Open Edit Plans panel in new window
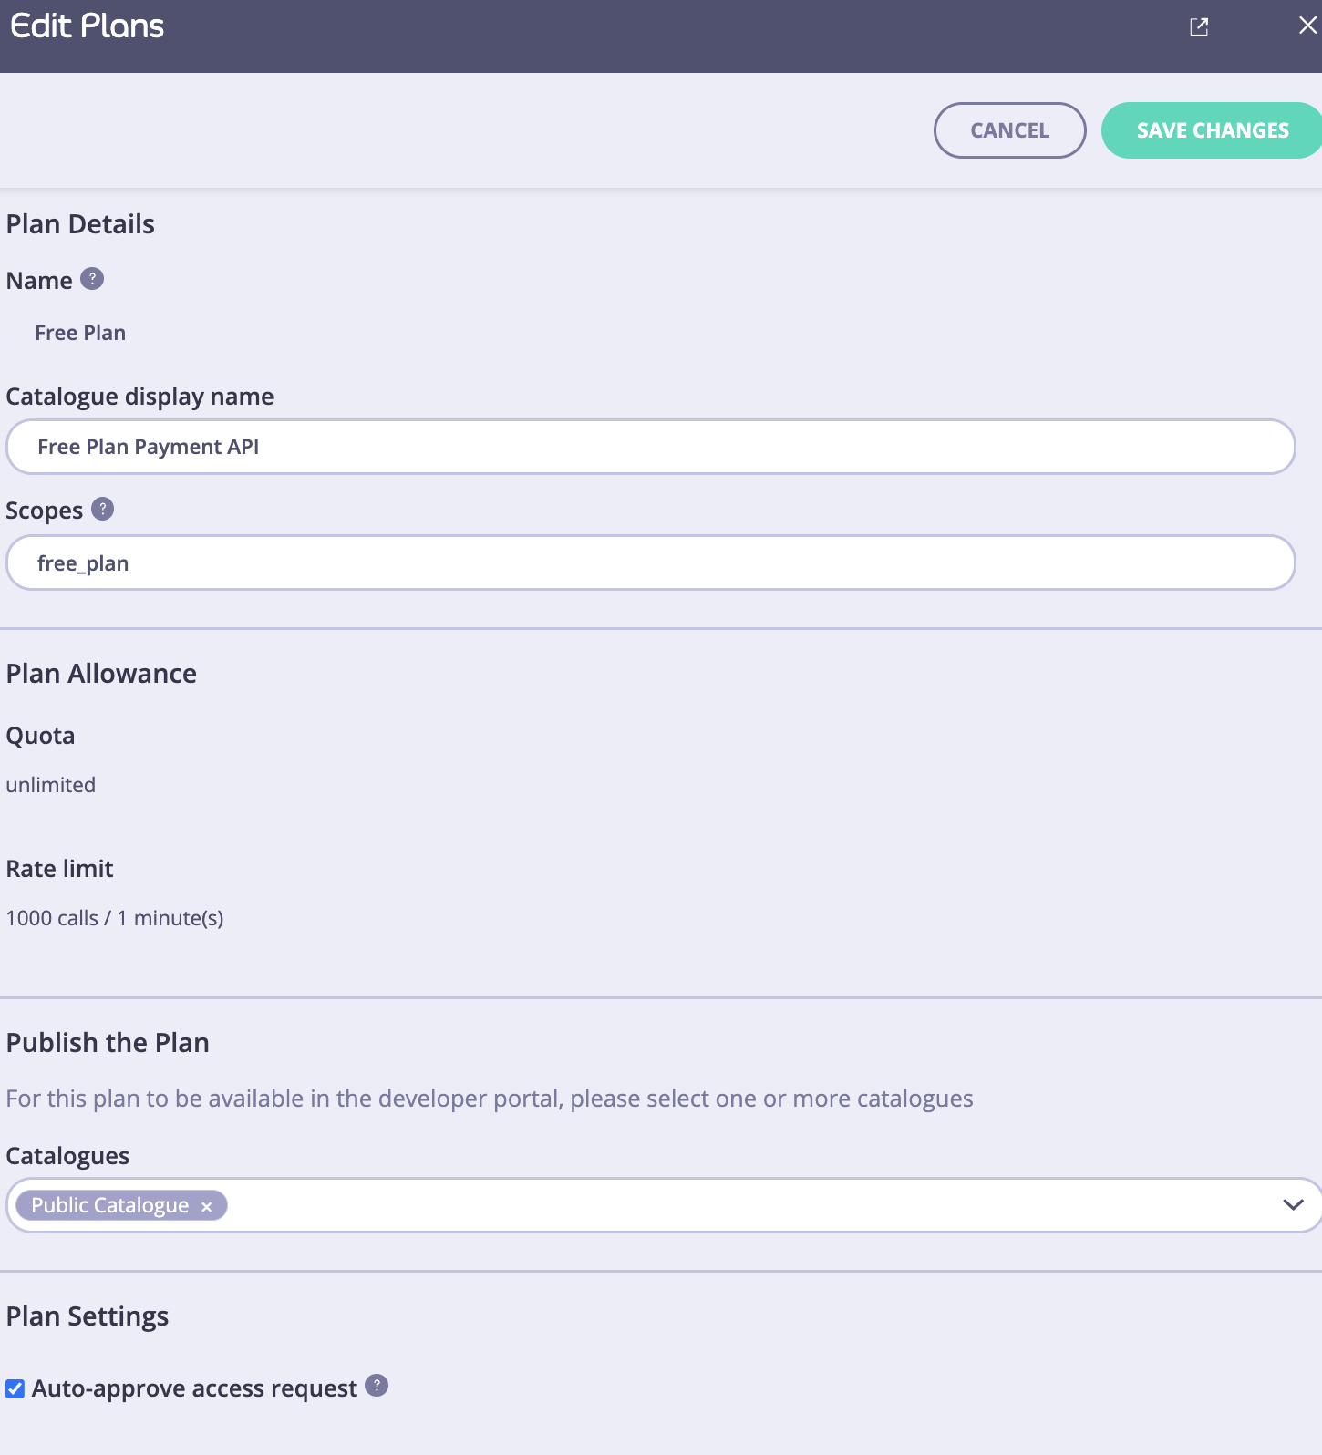Image resolution: width=1322 pixels, height=1455 pixels. tap(1199, 26)
